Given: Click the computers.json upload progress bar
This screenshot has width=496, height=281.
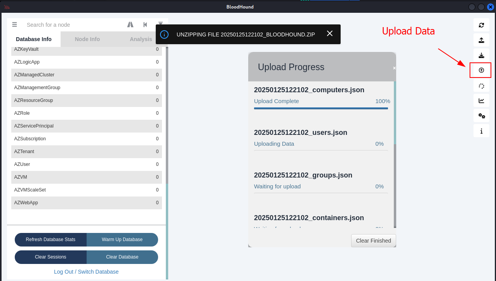Looking at the screenshot, I should coord(321,108).
